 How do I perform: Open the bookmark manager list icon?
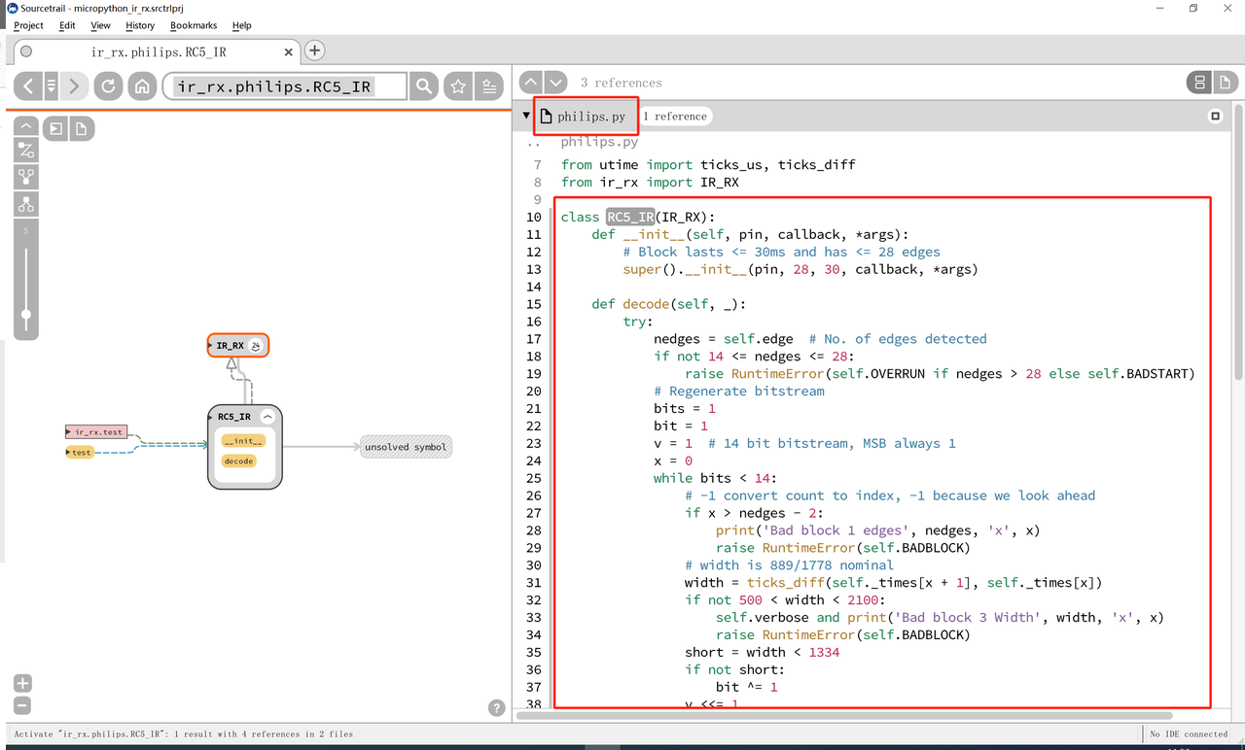[x=491, y=86]
